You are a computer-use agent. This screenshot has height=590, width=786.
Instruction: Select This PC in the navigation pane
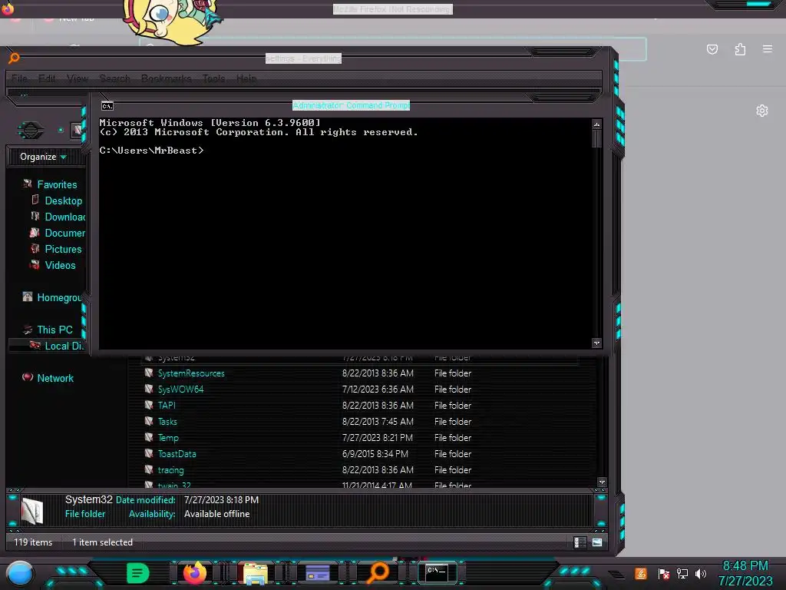[54, 330]
